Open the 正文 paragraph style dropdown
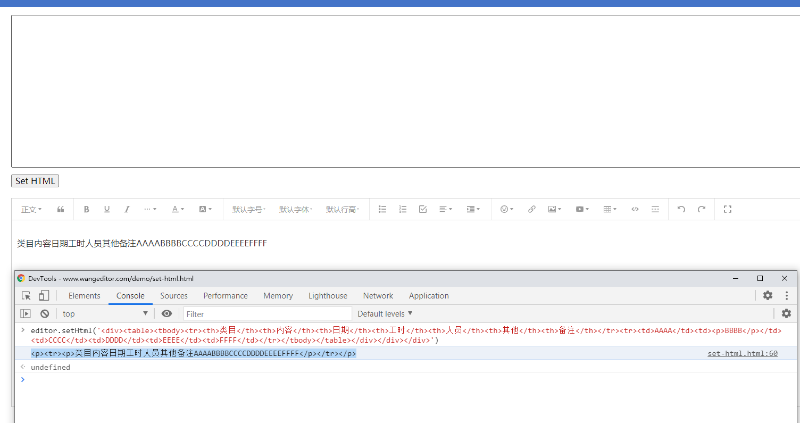The height and width of the screenshot is (423, 800). (30, 209)
